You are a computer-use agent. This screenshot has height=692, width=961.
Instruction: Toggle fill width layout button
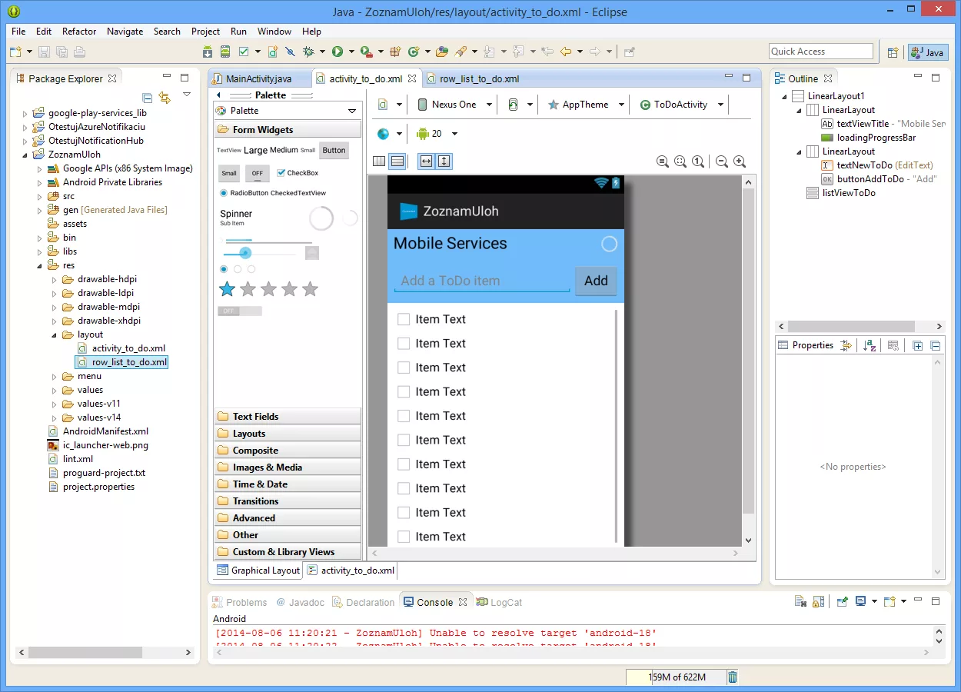coord(426,161)
